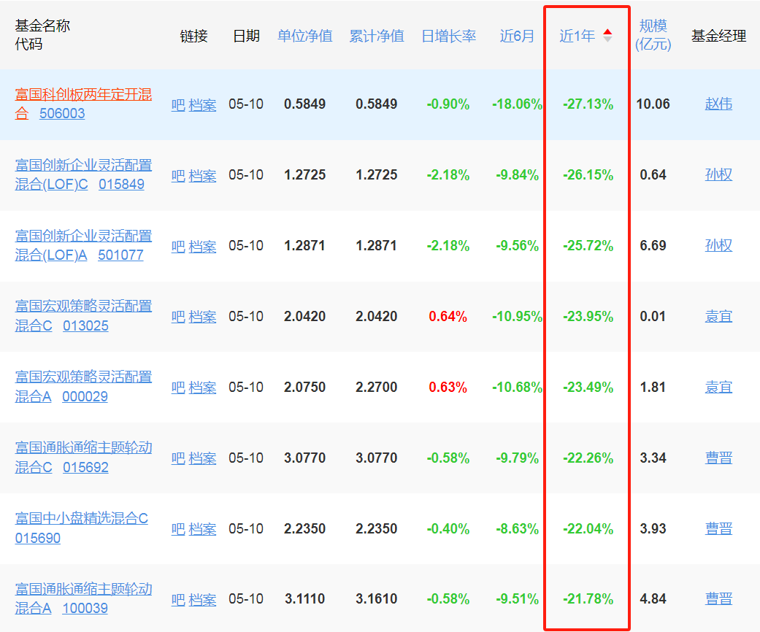
Task: Select the -18.06% six-month return value
Action: [517, 104]
